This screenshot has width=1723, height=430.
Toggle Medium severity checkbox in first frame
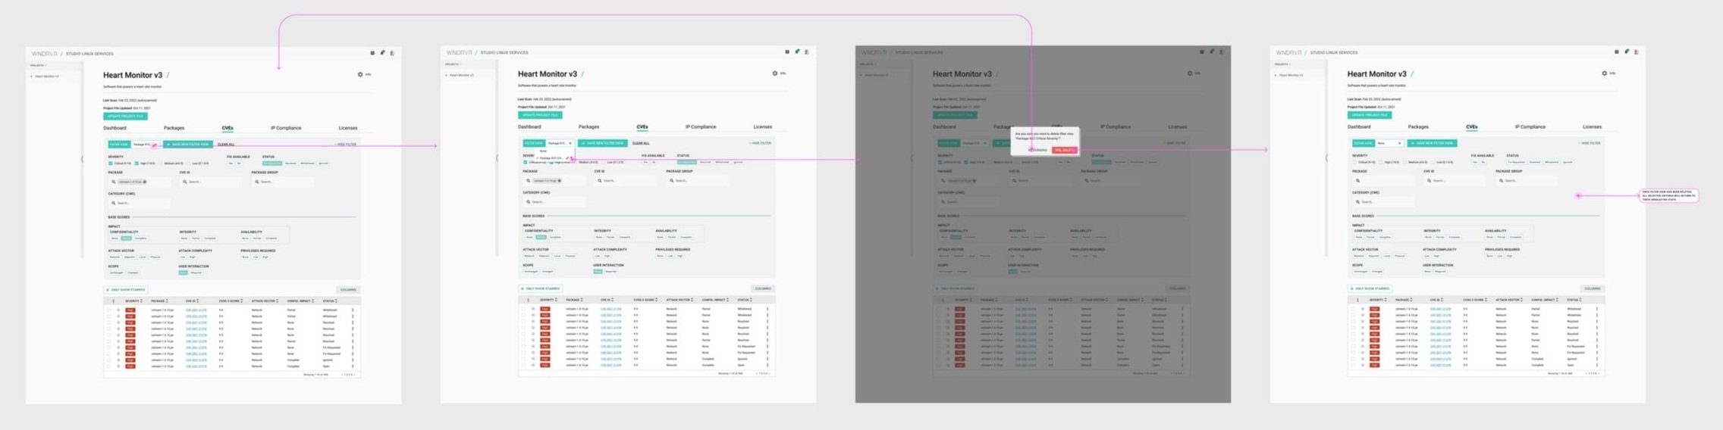click(161, 164)
